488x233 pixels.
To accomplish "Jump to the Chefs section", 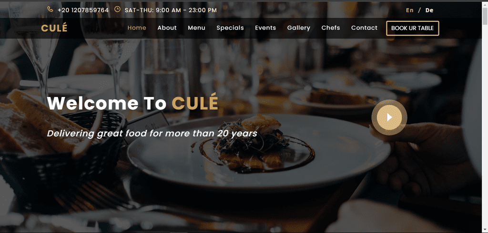I will pyautogui.click(x=331, y=28).
